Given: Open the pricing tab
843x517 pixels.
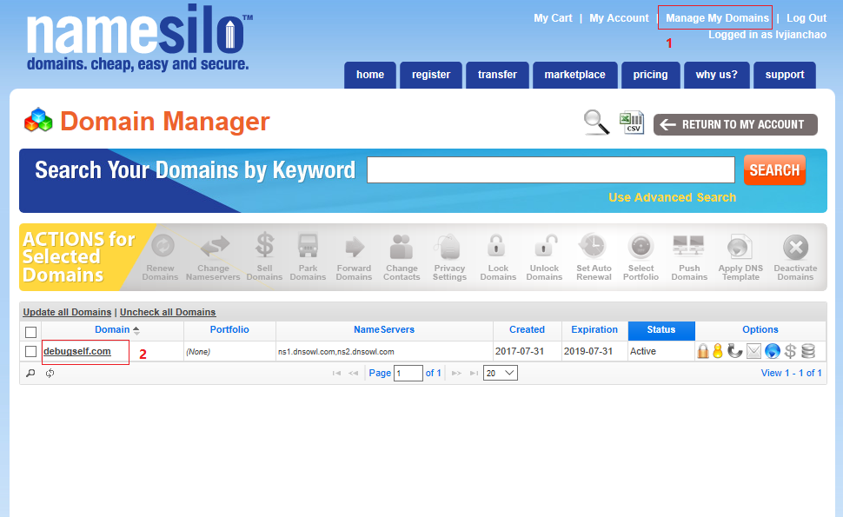Looking at the screenshot, I should [651, 75].
